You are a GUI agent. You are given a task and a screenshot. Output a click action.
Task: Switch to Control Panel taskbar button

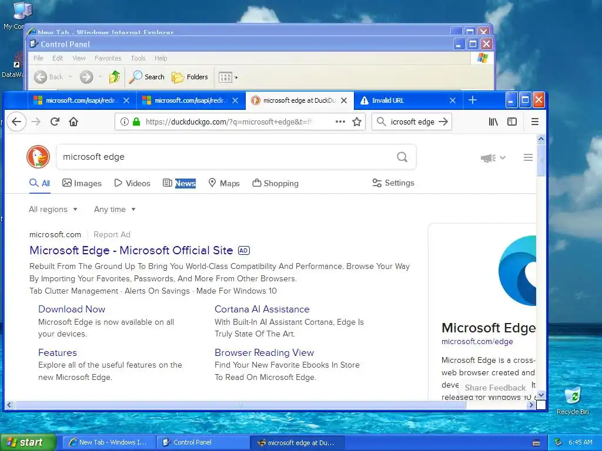click(x=203, y=443)
